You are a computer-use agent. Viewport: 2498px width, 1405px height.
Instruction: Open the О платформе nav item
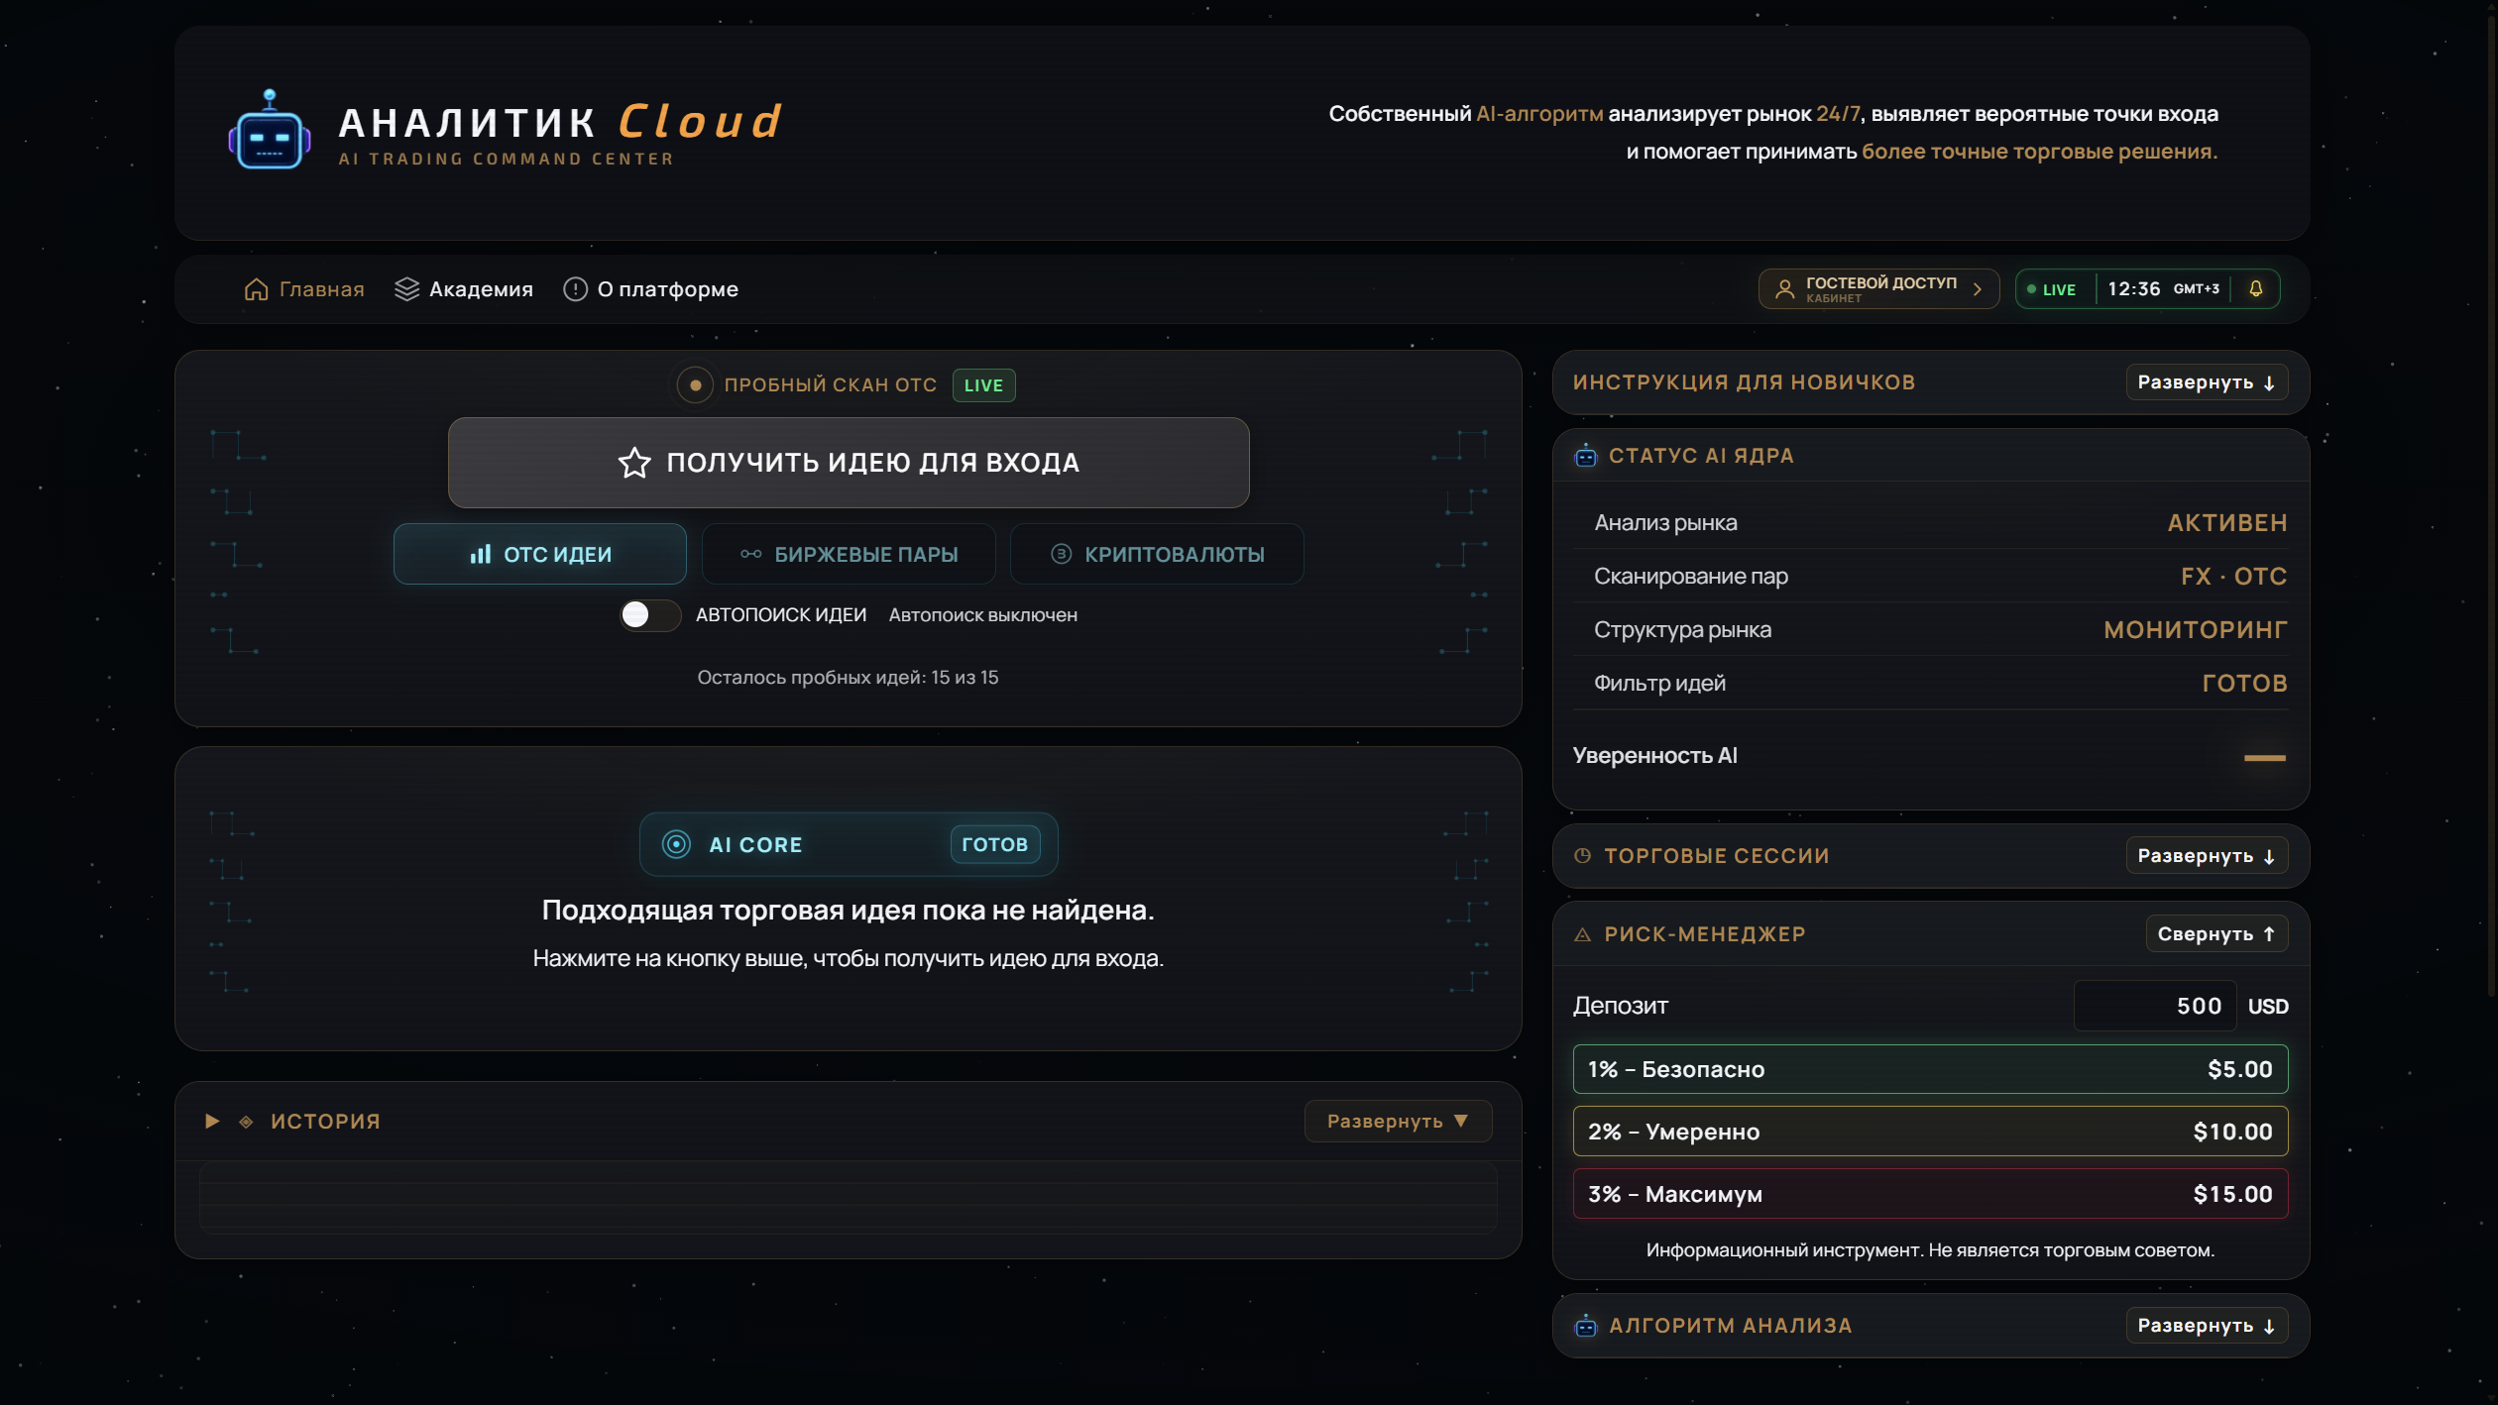651,289
